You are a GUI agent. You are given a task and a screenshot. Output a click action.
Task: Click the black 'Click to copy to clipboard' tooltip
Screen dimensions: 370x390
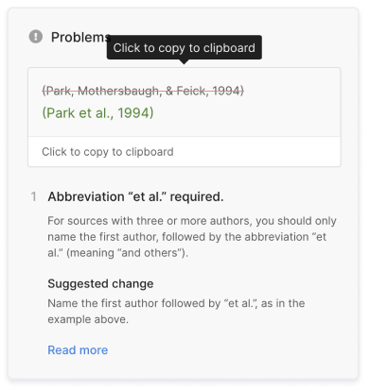pos(185,47)
